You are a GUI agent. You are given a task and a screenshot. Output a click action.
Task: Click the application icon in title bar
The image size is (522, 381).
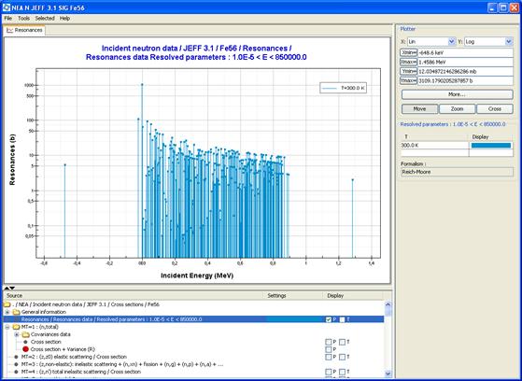(7, 7)
